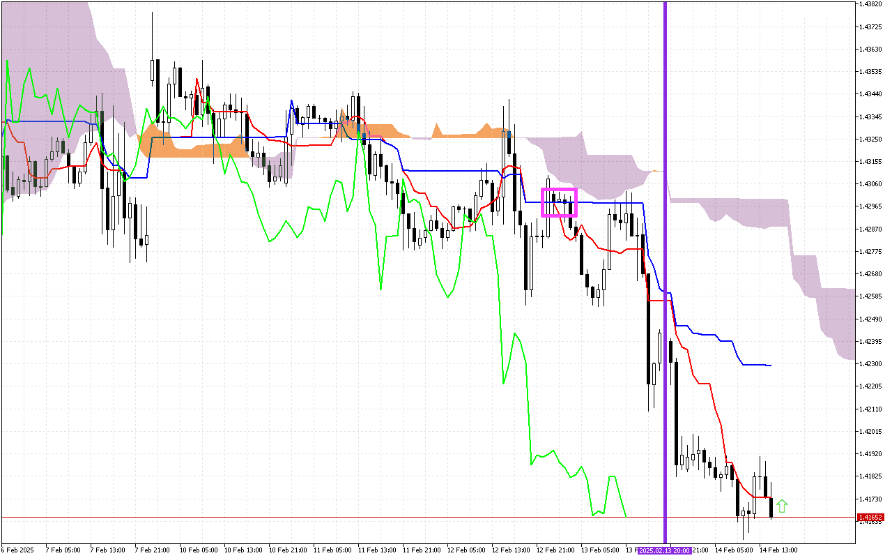This screenshot has height=558, width=892.
Task: Click the 1.43345 price axis label
Action: [871, 116]
